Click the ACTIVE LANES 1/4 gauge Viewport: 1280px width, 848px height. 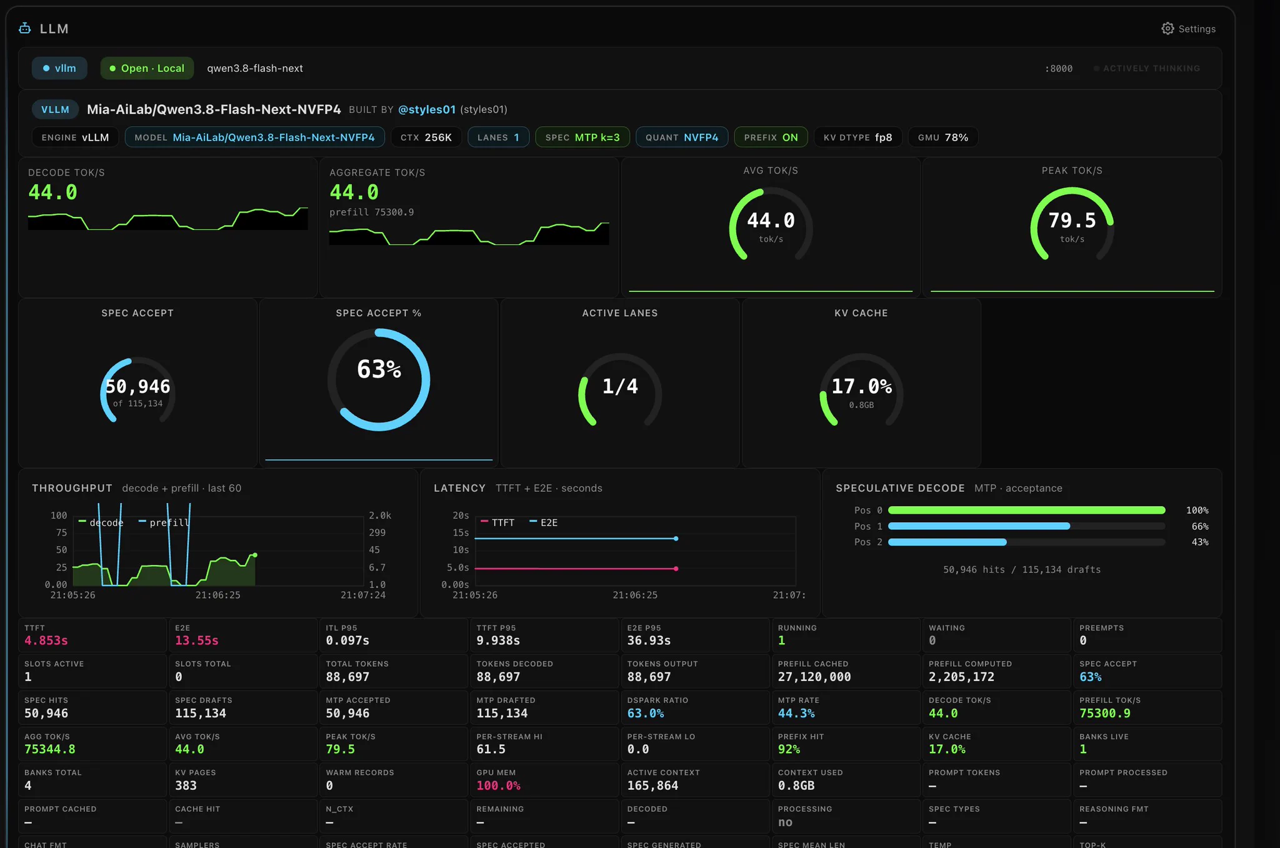click(x=620, y=391)
